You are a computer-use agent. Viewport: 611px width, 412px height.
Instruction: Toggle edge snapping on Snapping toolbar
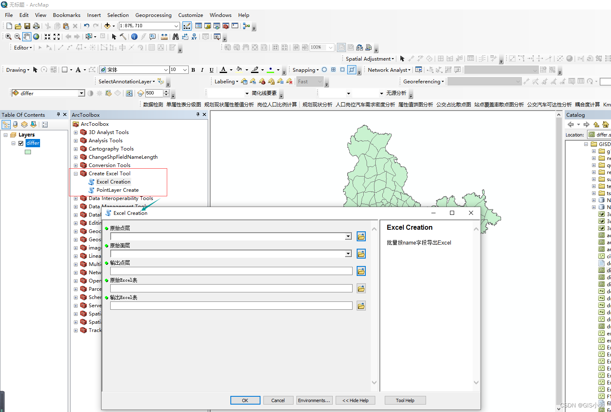pyautogui.click(x=352, y=70)
